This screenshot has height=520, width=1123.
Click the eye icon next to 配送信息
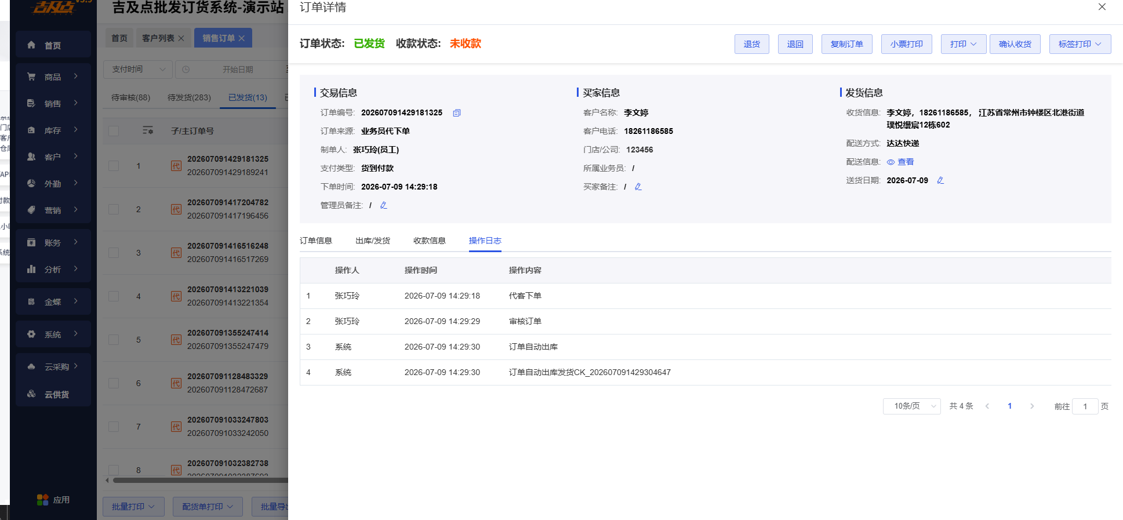[891, 162]
